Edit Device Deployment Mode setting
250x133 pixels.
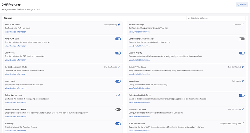[x=119, y=67]
